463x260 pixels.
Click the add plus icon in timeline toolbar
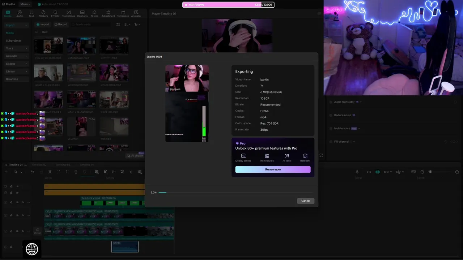click(6, 172)
